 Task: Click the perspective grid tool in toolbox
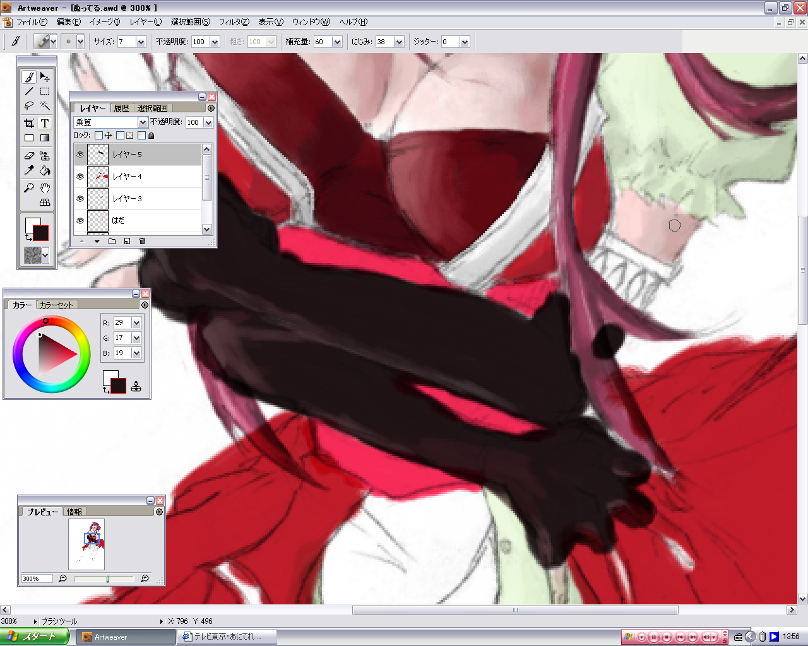point(45,203)
